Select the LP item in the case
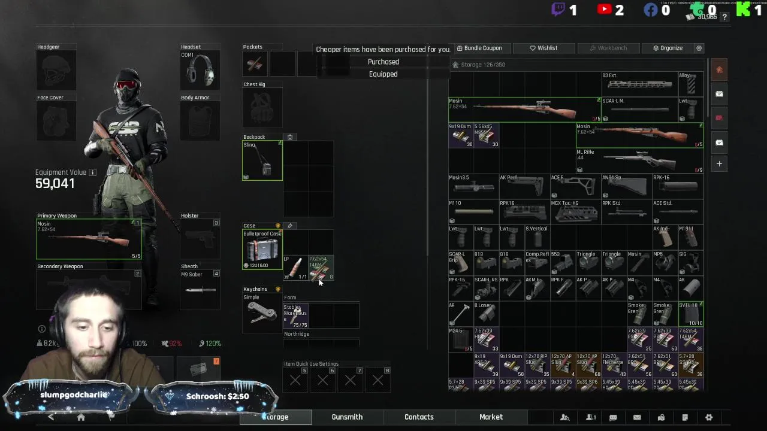 pyautogui.click(x=295, y=268)
